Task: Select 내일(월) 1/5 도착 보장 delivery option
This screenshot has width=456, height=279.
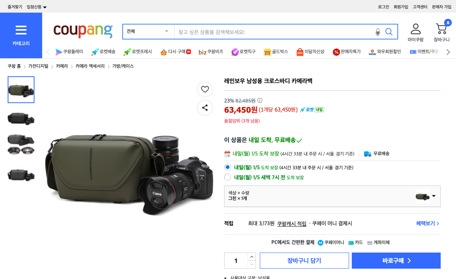Action: tap(227, 167)
